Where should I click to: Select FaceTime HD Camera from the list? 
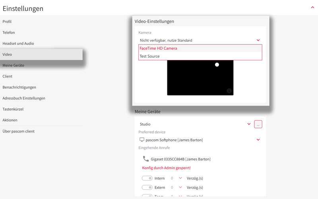(159, 48)
